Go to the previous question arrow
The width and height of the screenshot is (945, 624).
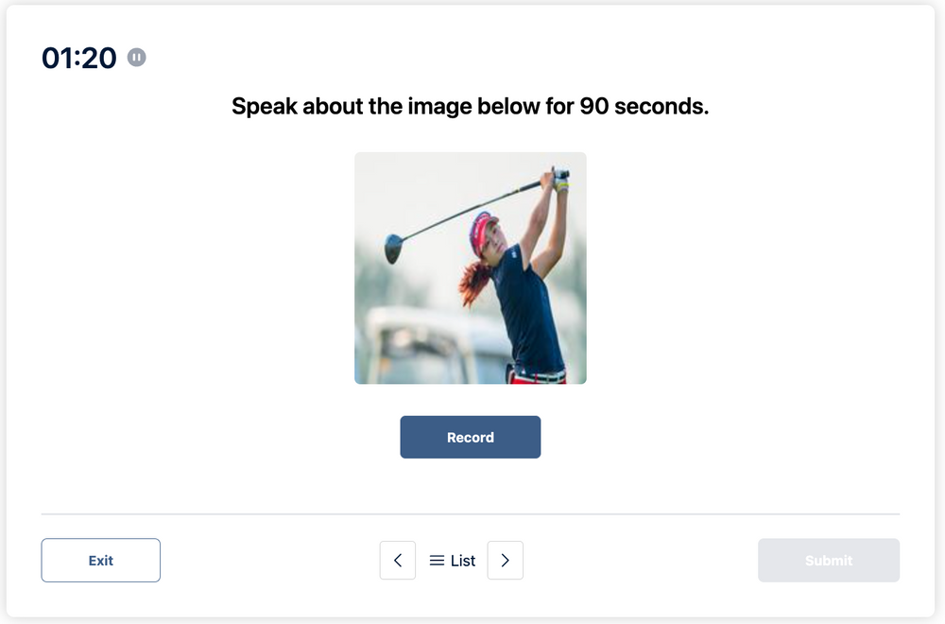(x=398, y=561)
